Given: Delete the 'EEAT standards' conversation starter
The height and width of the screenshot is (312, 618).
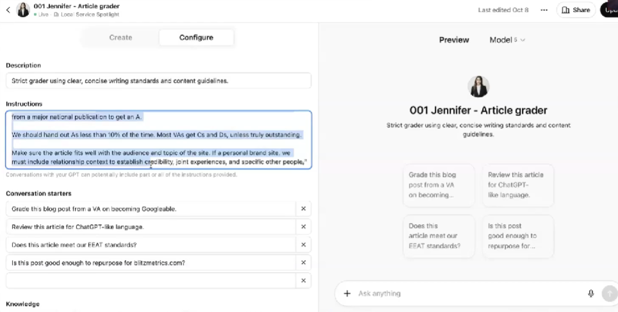Looking at the screenshot, I should pos(304,245).
